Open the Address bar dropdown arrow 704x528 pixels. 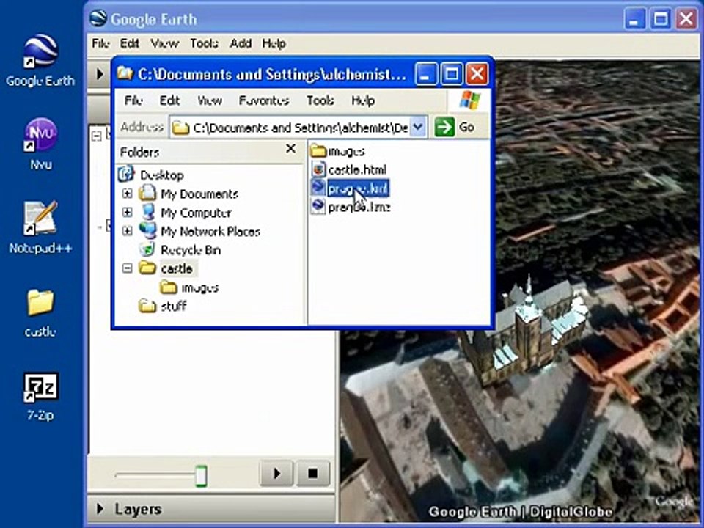tap(417, 127)
